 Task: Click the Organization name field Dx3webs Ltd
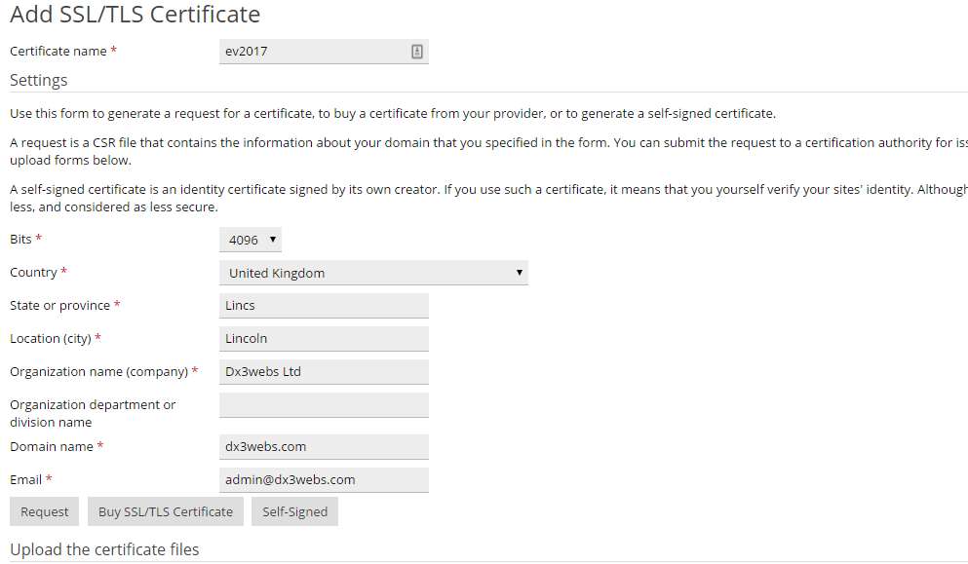click(324, 372)
